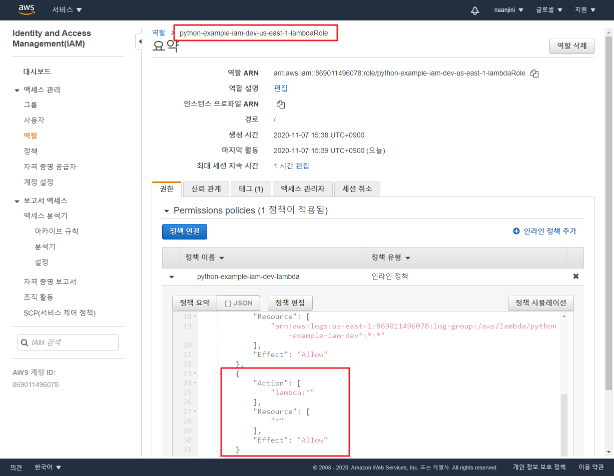Select the { } JSON view
Viewport: 614px width, 476px height.
239,303
